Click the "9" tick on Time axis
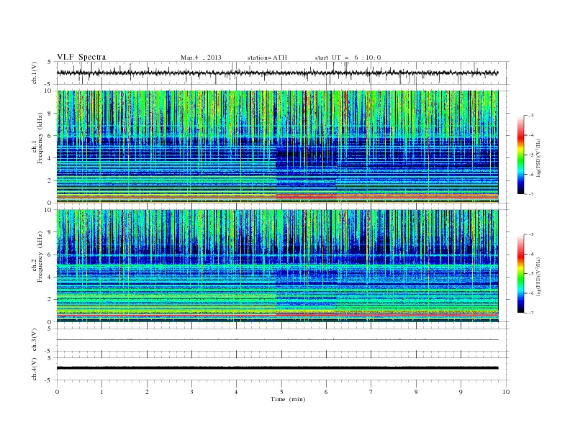 click(x=461, y=392)
